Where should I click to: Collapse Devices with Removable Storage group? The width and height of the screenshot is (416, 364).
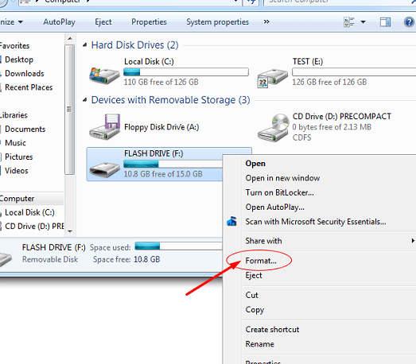[84, 100]
